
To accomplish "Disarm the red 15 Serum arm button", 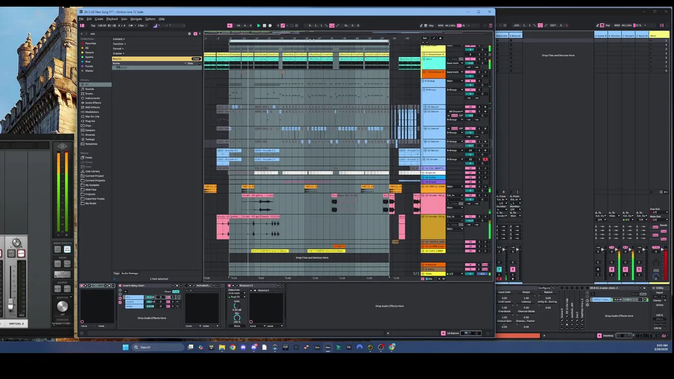I will click(485, 159).
